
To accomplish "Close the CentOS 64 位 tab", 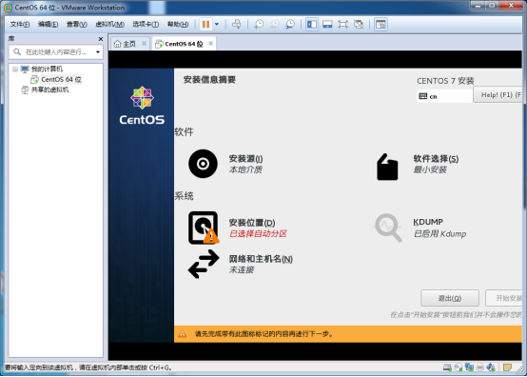I will (211, 44).
